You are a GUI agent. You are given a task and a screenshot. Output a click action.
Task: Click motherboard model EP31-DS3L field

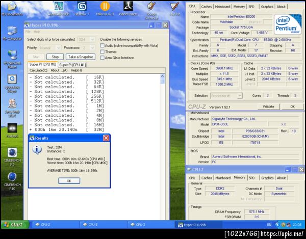click(x=239, y=124)
